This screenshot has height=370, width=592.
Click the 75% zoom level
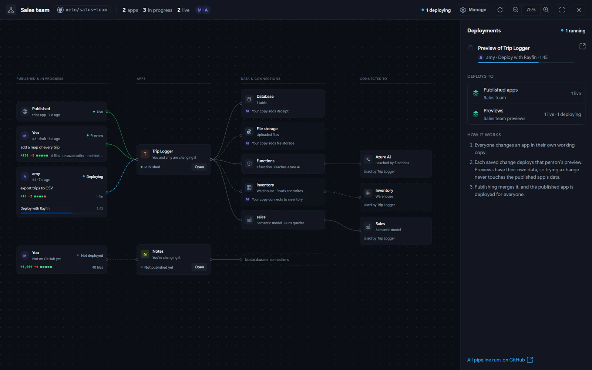(531, 10)
